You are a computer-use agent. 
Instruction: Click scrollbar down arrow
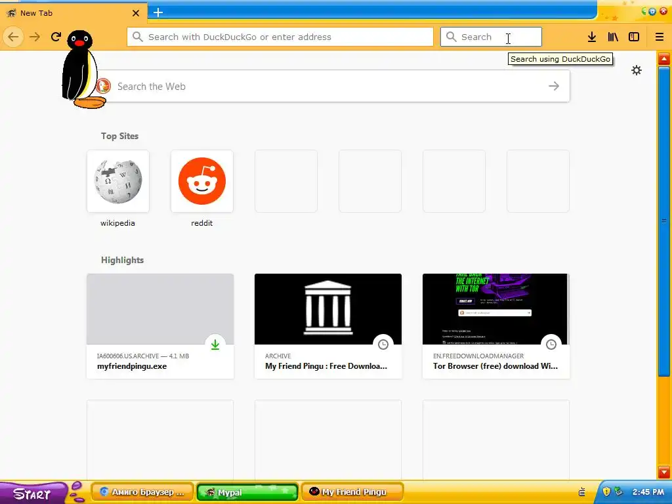(x=664, y=472)
